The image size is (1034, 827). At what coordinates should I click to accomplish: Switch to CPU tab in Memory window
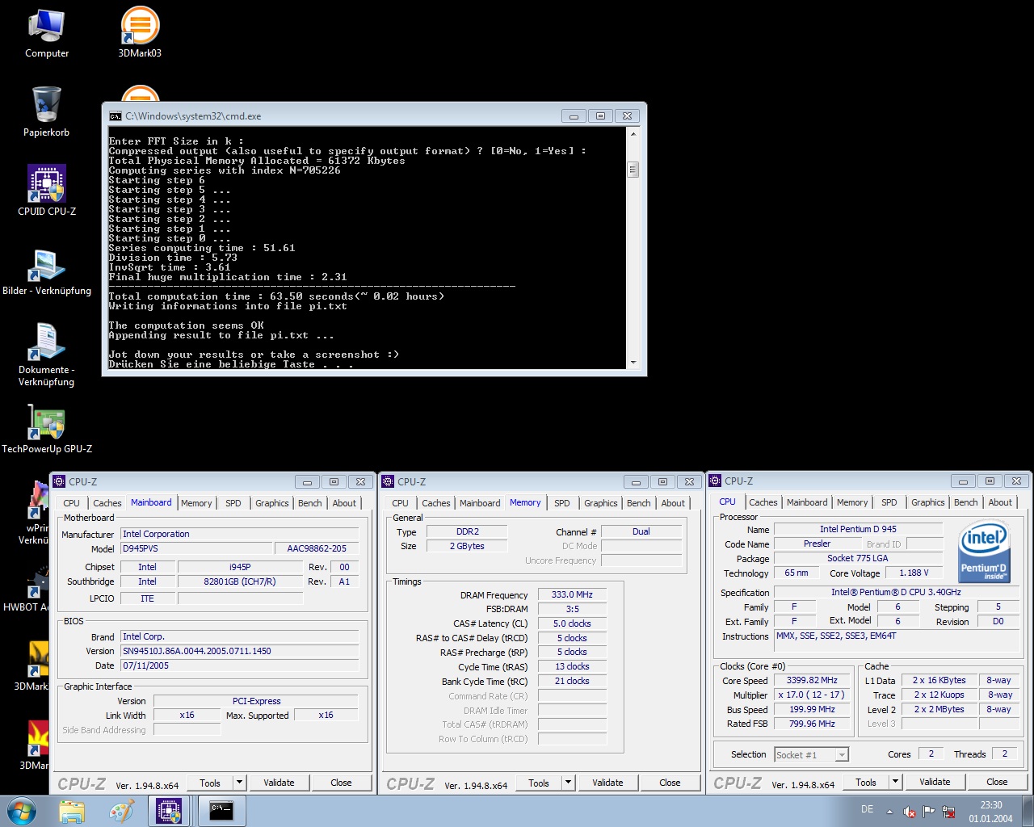coord(401,503)
